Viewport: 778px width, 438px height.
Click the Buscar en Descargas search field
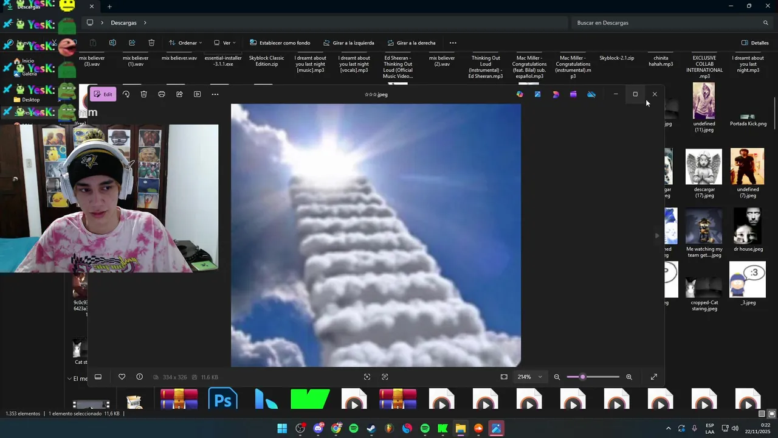pyautogui.click(x=672, y=23)
